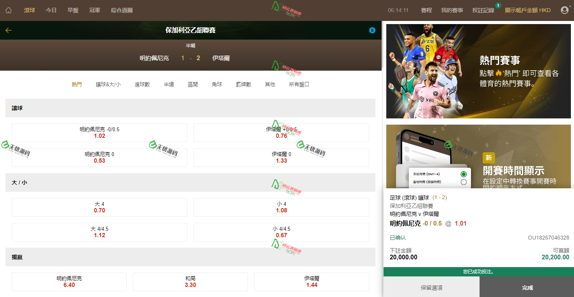This screenshot has width=574, height=297.
Task: Open the 綜合過關 menu item
Action: click(121, 10)
